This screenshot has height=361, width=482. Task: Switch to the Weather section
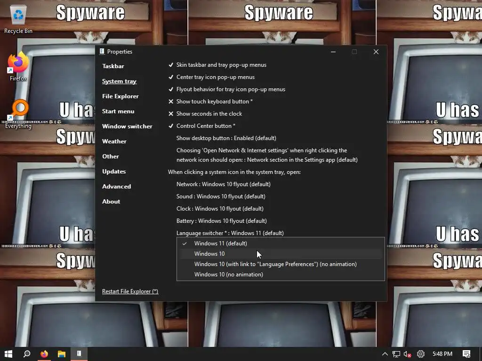click(x=114, y=141)
